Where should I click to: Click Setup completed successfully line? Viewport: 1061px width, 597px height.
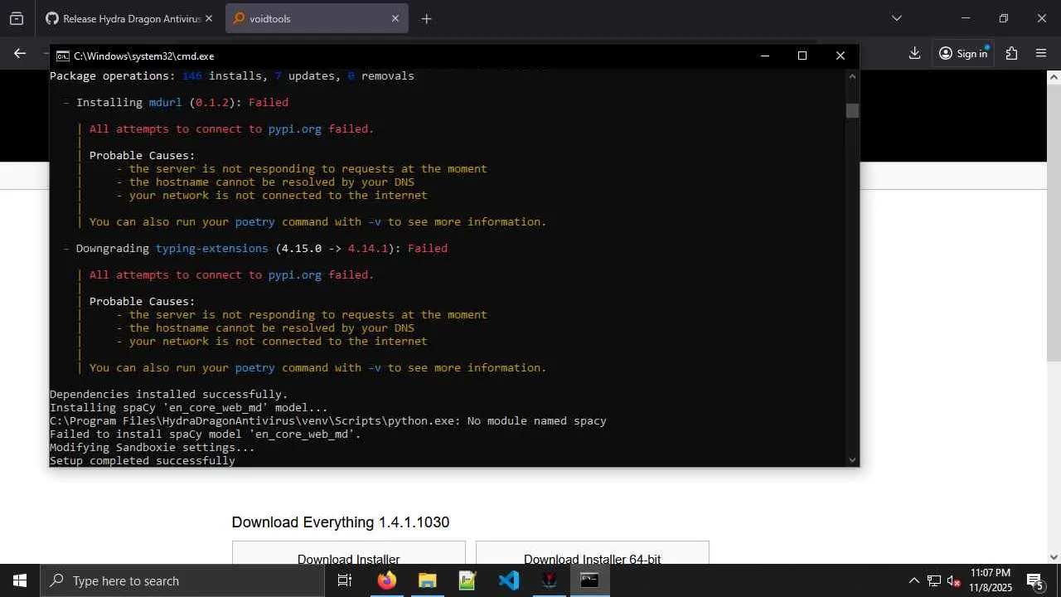[143, 460]
